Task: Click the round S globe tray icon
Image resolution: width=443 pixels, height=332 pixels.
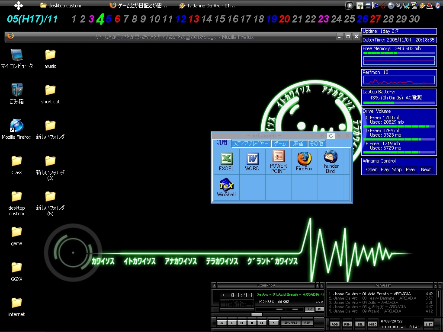Action: point(391,5)
